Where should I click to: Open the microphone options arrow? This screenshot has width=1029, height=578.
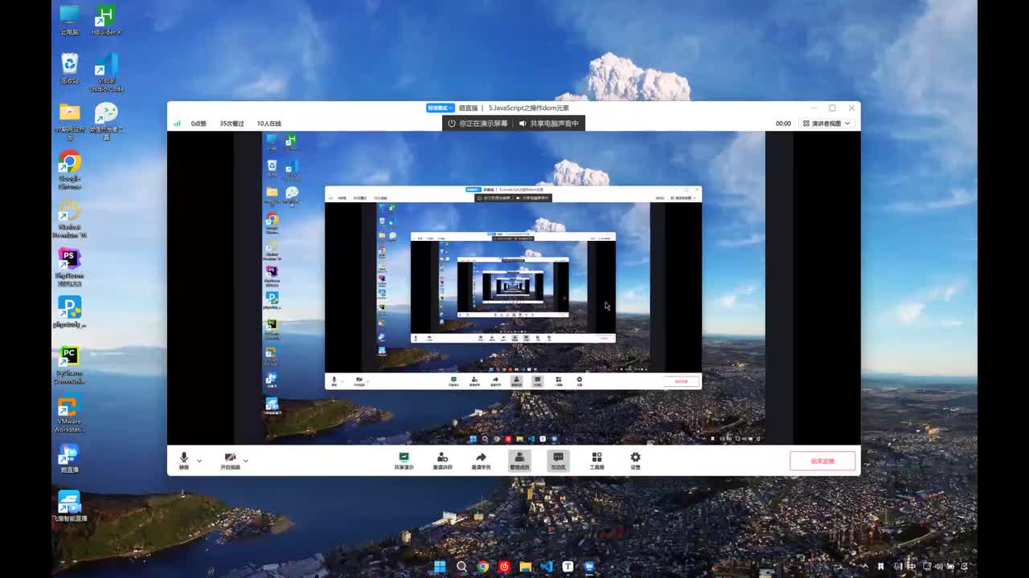click(199, 460)
